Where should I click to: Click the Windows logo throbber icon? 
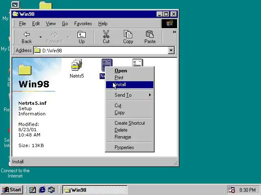click(x=169, y=24)
